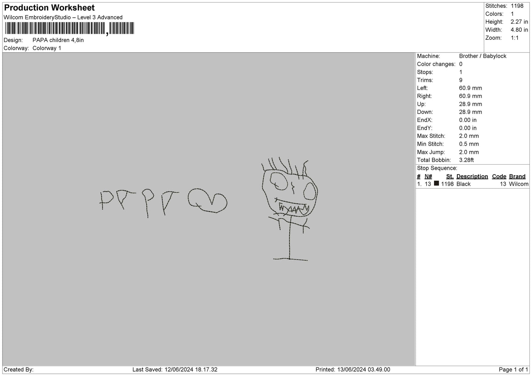Select the Max Jump value 2.0 mm

coord(469,152)
